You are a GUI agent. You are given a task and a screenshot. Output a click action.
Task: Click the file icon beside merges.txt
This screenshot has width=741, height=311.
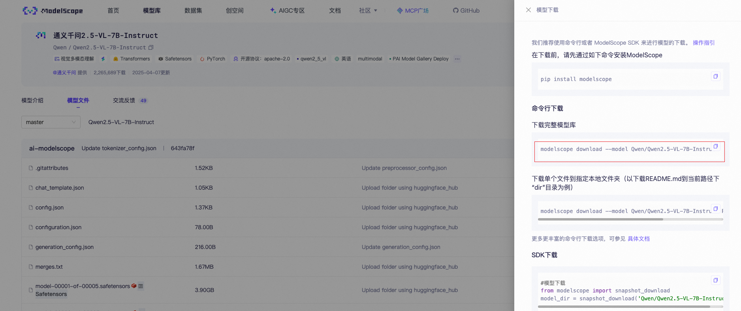coord(31,267)
